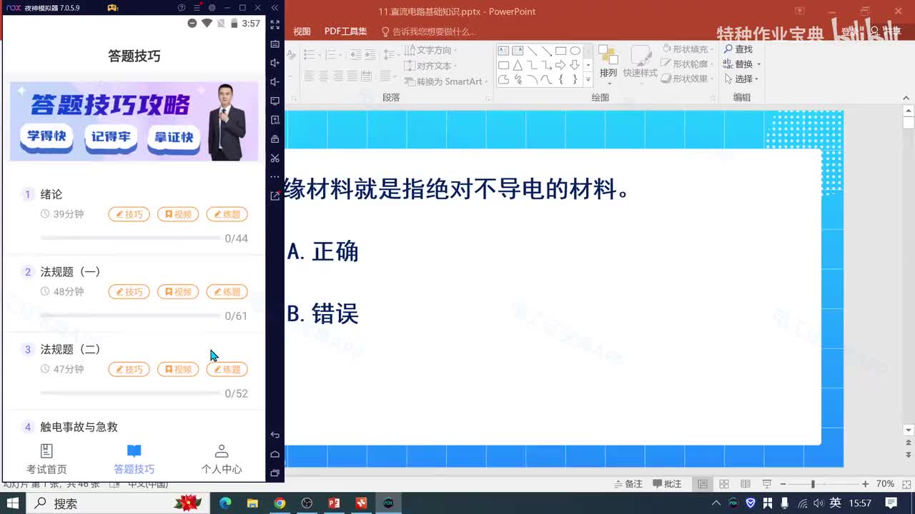Toggle slide sorter view
915x514 pixels.
point(724,484)
